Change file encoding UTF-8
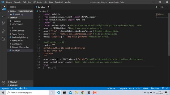The width and height of the screenshot is (170, 95). click(132, 89)
